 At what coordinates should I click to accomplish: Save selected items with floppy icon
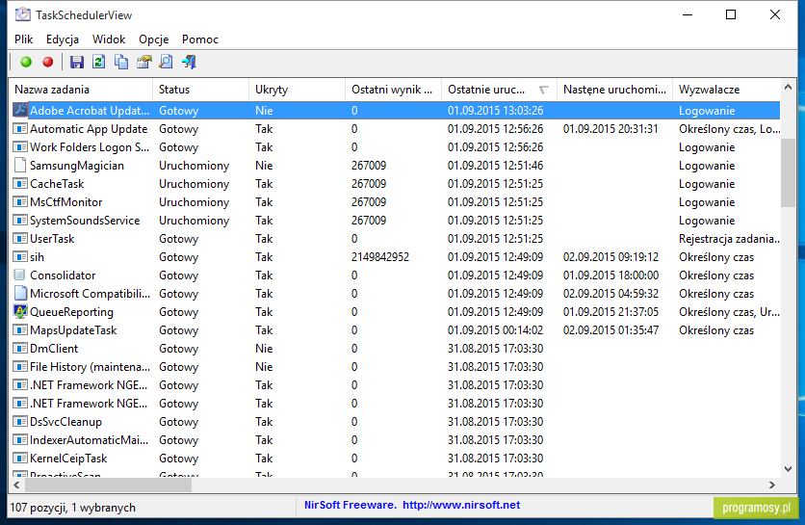(x=76, y=63)
